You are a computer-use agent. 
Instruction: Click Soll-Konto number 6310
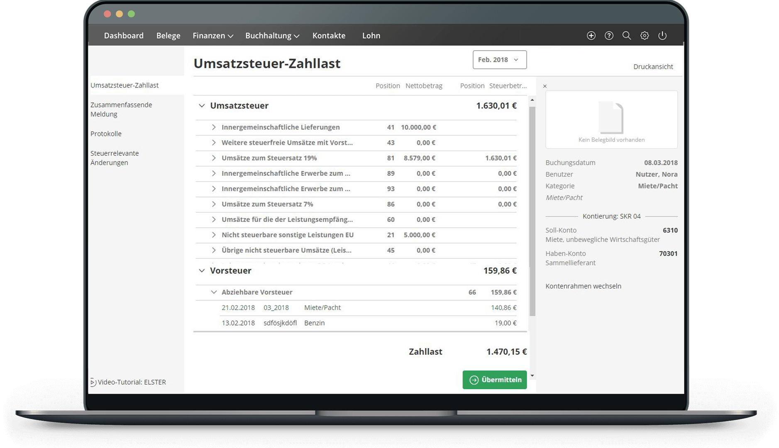[670, 230]
